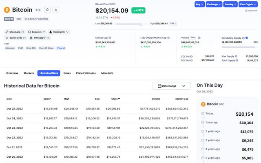Open the Date Range selector
The width and height of the screenshot is (261, 163).
[x=171, y=86]
